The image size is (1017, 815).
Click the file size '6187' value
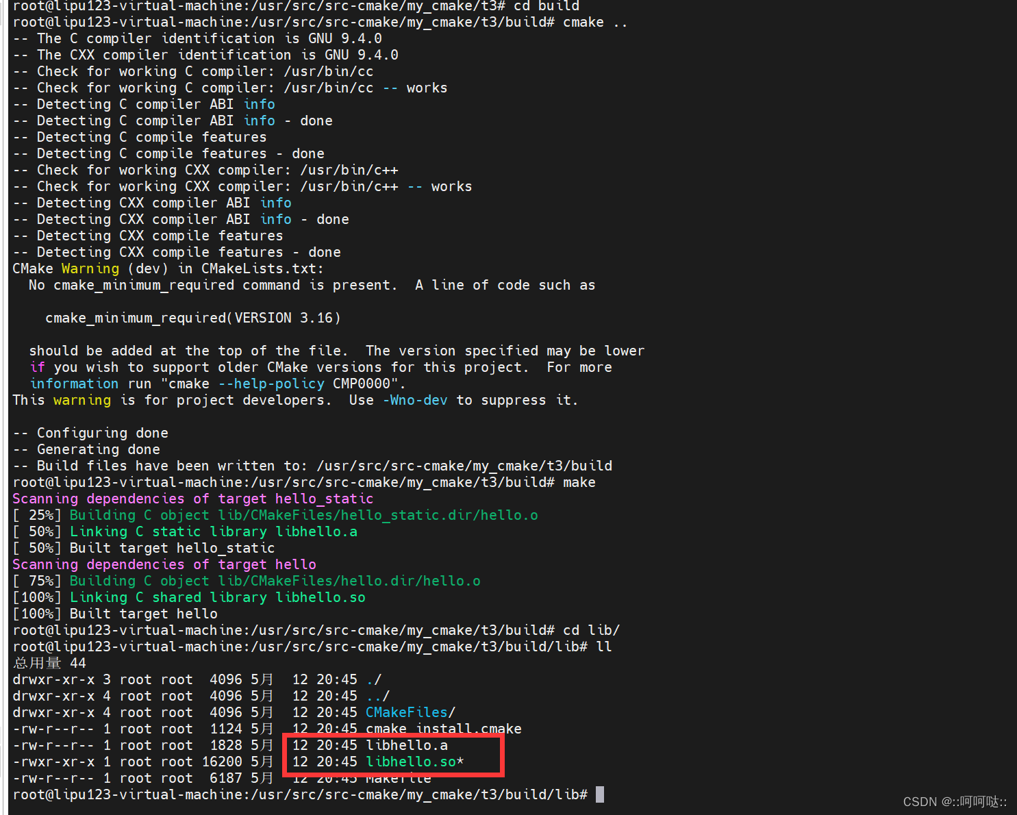point(226,778)
